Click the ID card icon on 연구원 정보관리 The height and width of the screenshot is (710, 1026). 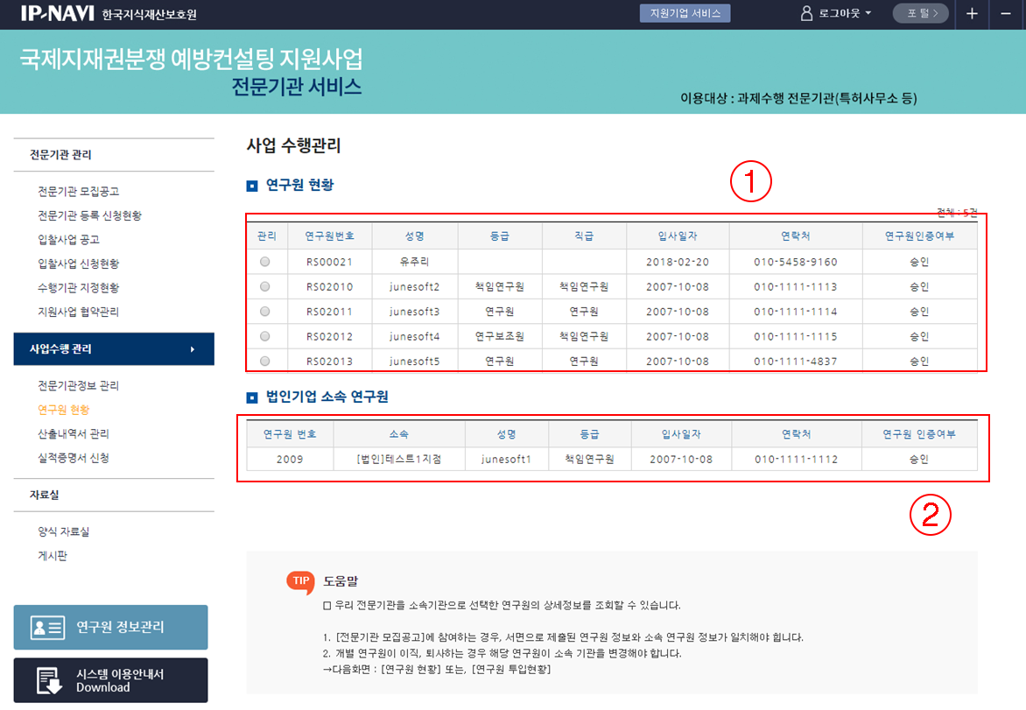point(46,627)
